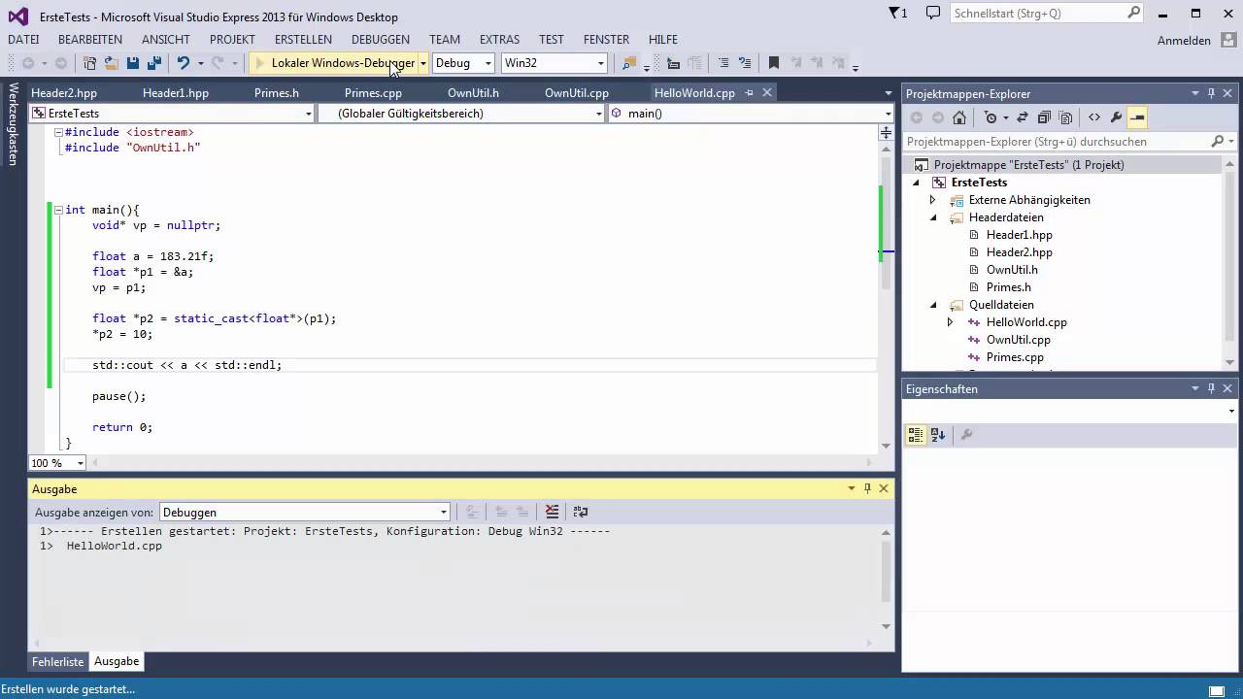
Task: Click the comment-out lines icon
Action: pyautogui.click(x=722, y=63)
